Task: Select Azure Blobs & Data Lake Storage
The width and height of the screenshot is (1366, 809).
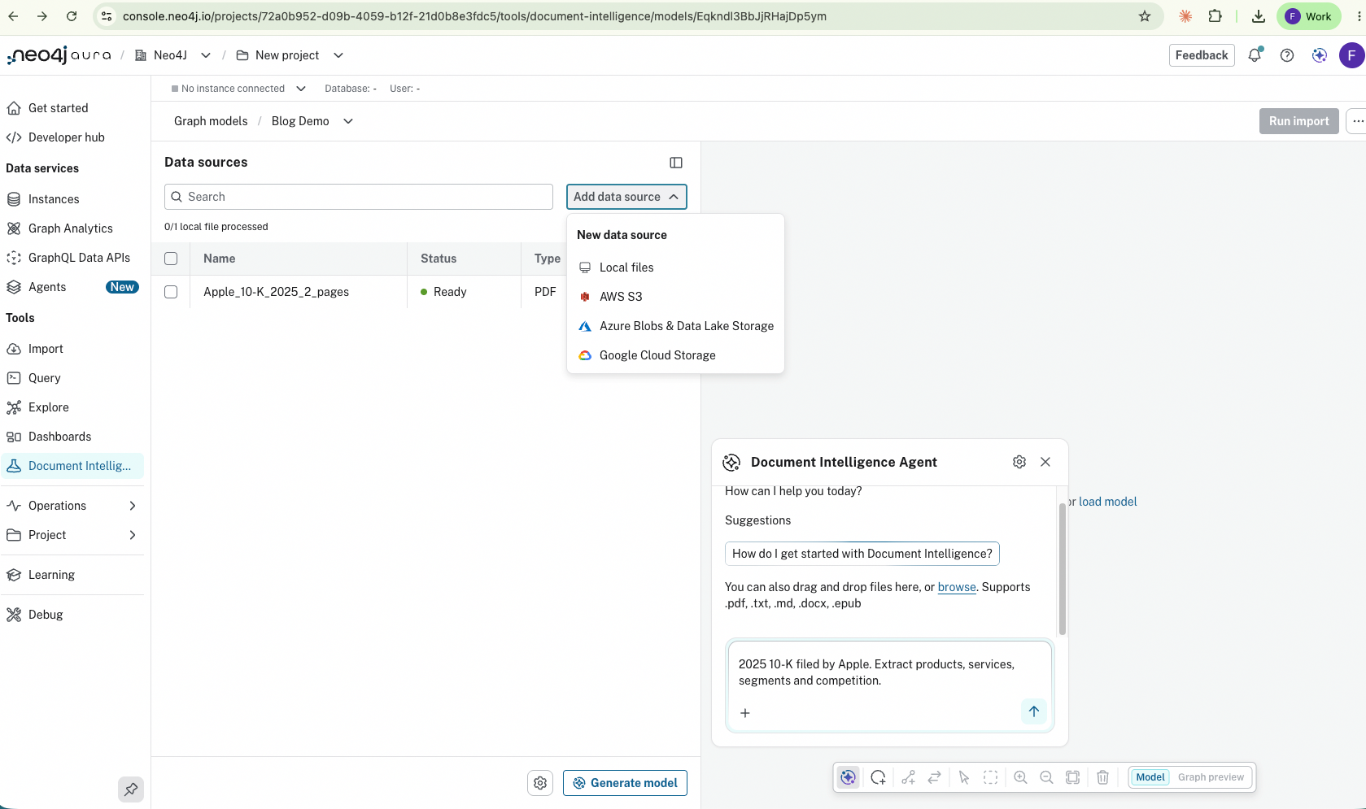Action: 675,326
